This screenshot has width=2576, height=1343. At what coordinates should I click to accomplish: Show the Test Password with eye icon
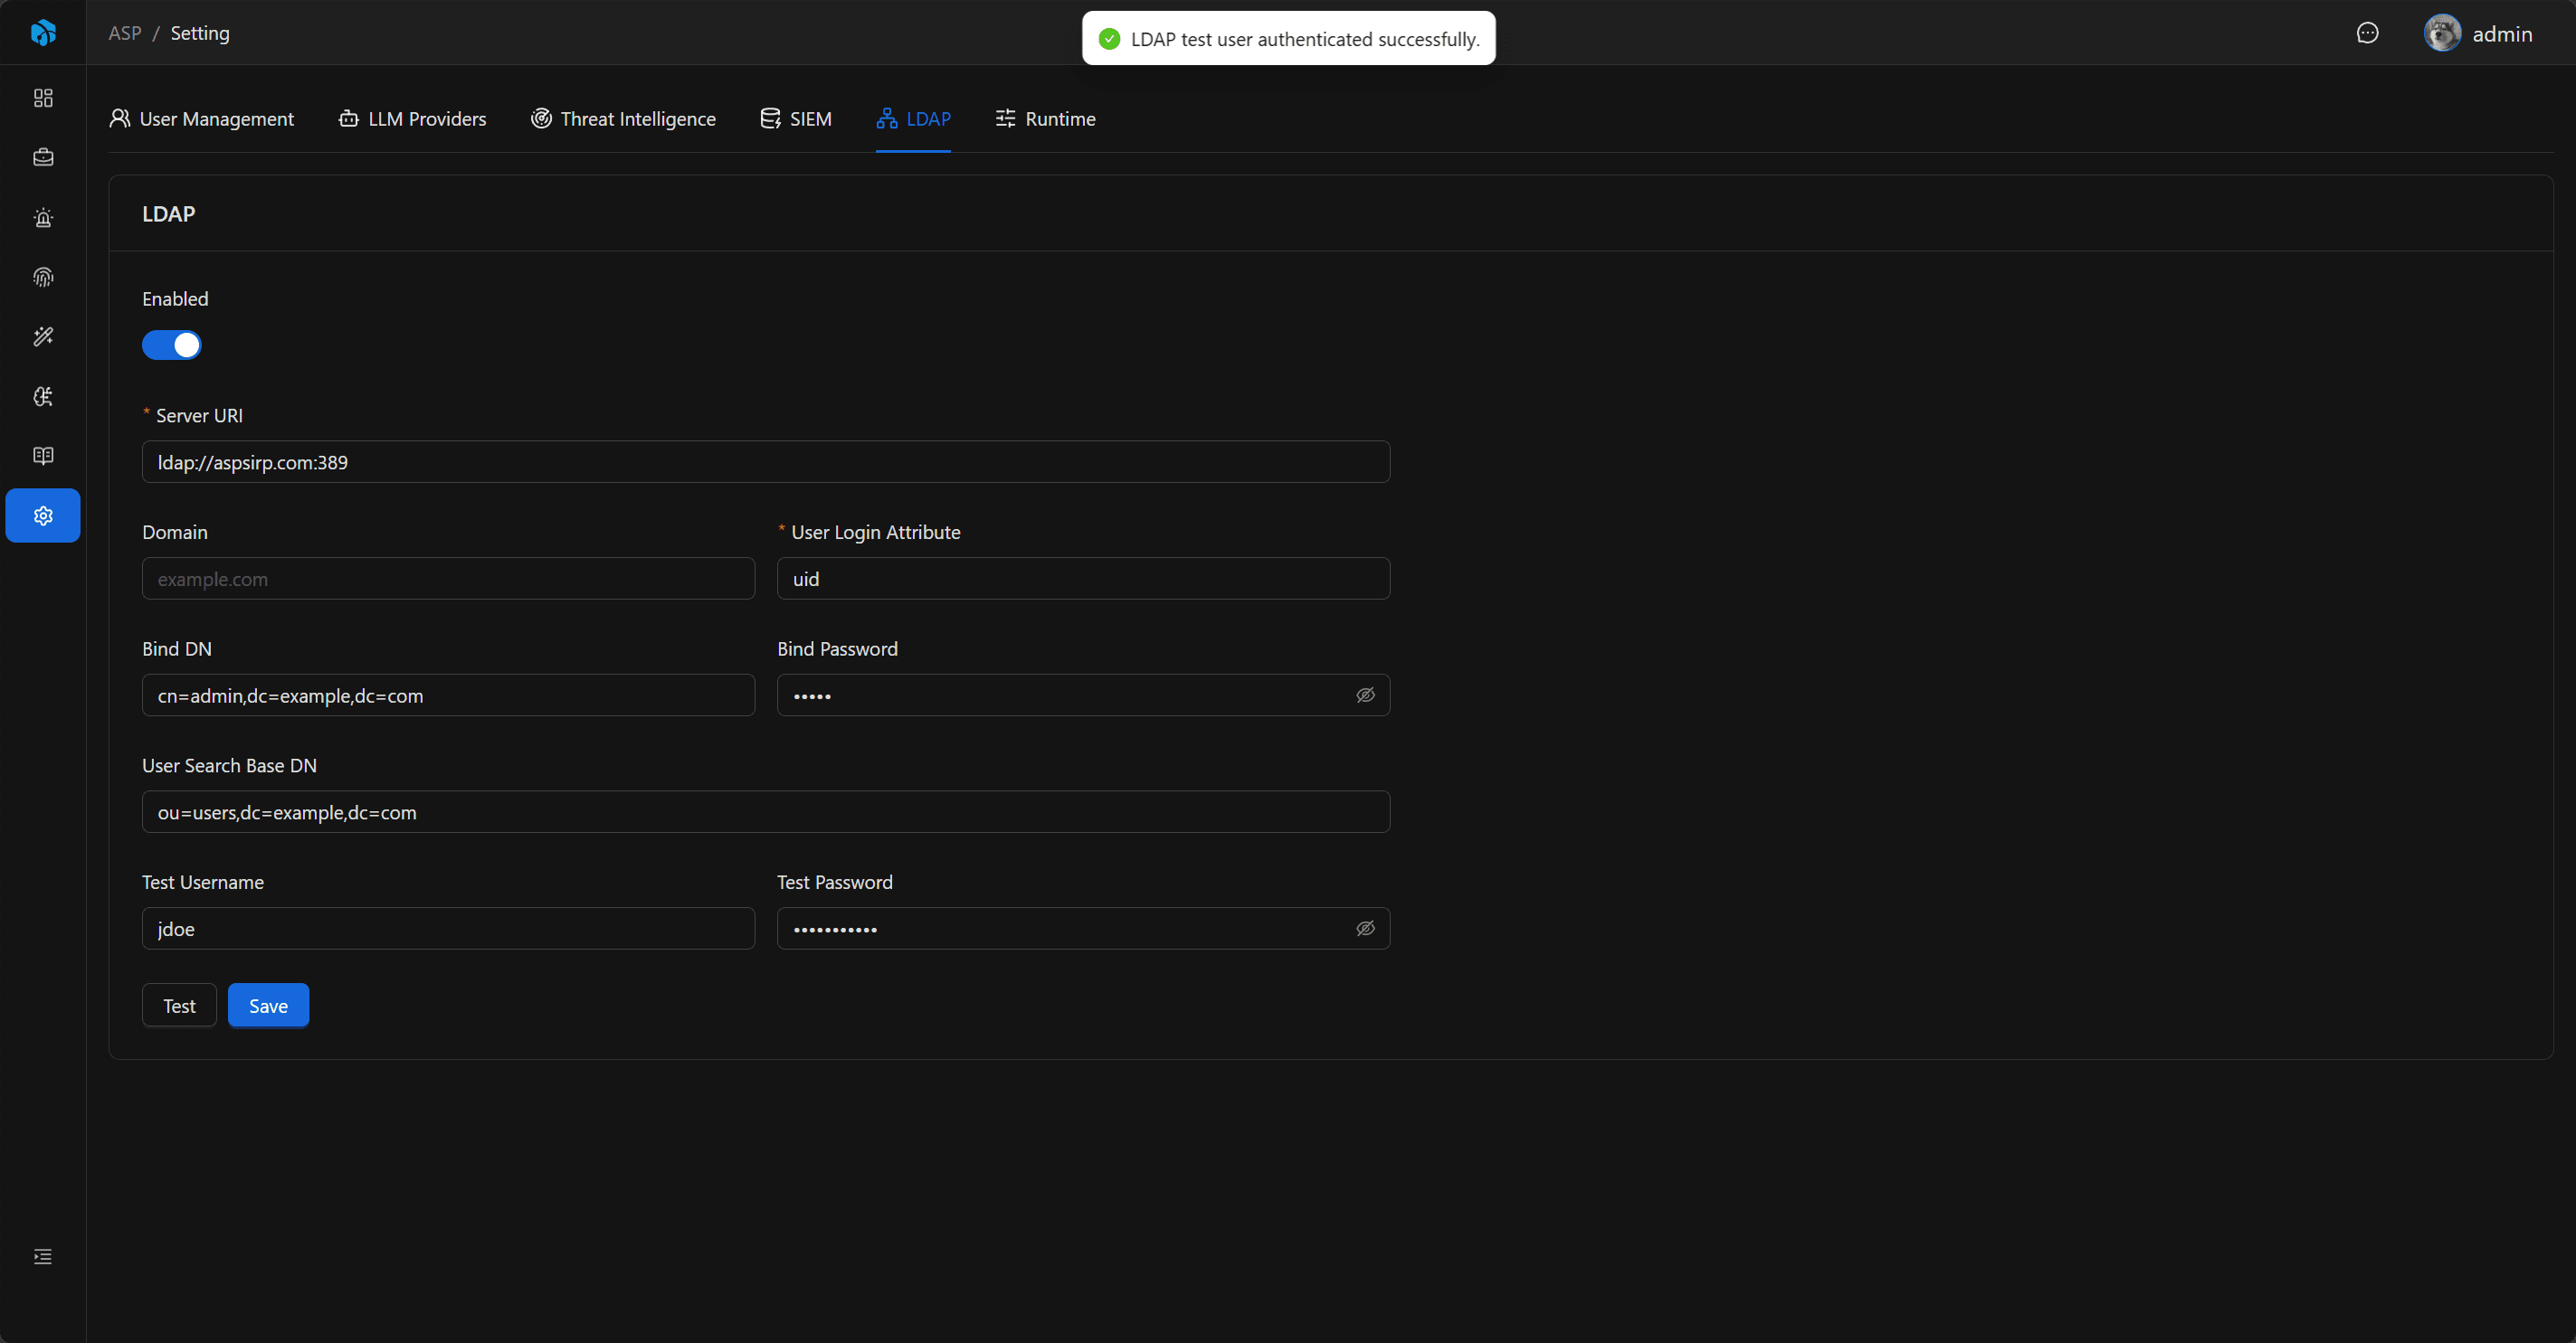(1365, 928)
